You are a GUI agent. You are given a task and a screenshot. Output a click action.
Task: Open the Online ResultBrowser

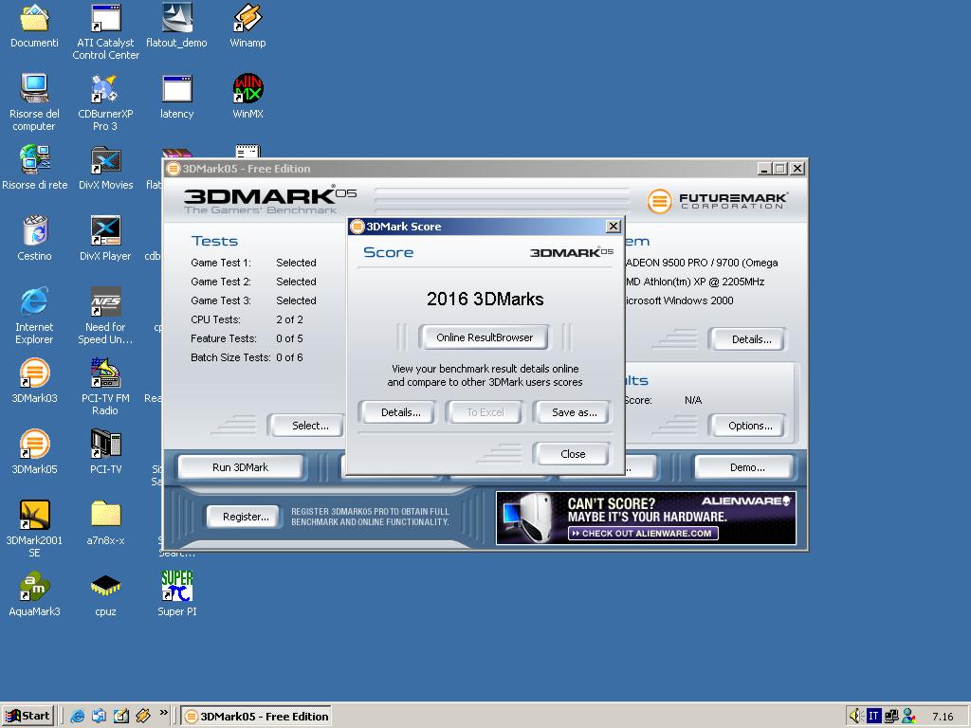coord(485,337)
